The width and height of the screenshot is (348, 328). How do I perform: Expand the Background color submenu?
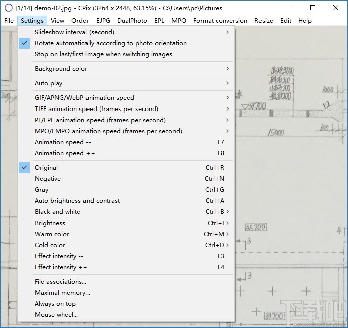61,69
